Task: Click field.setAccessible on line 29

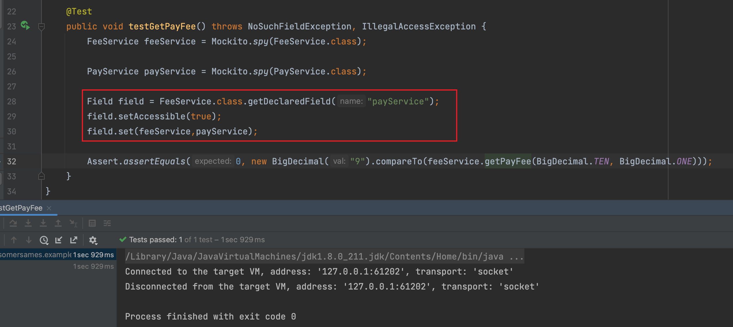Action: tap(136, 116)
